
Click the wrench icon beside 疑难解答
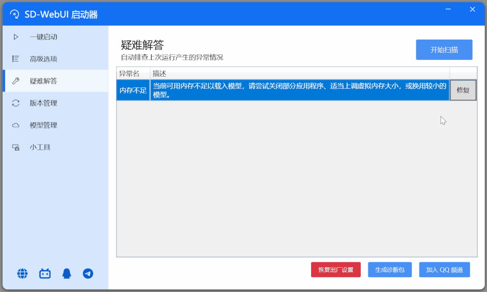tap(15, 81)
